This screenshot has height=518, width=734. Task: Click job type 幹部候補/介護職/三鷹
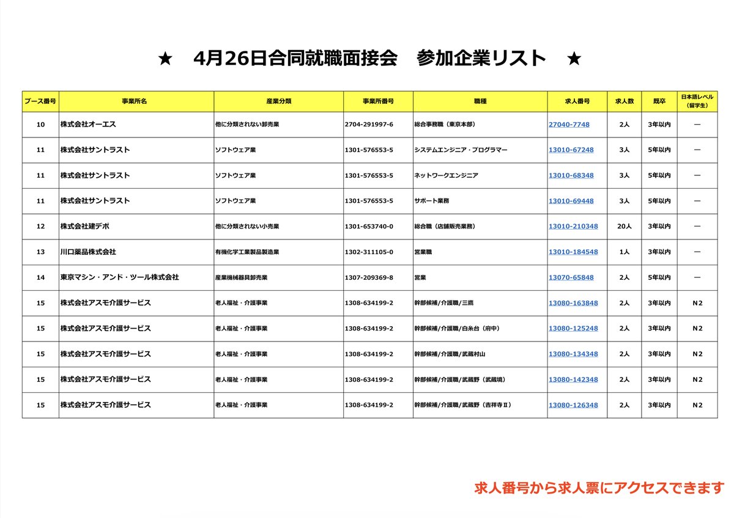click(x=443, y=304)
